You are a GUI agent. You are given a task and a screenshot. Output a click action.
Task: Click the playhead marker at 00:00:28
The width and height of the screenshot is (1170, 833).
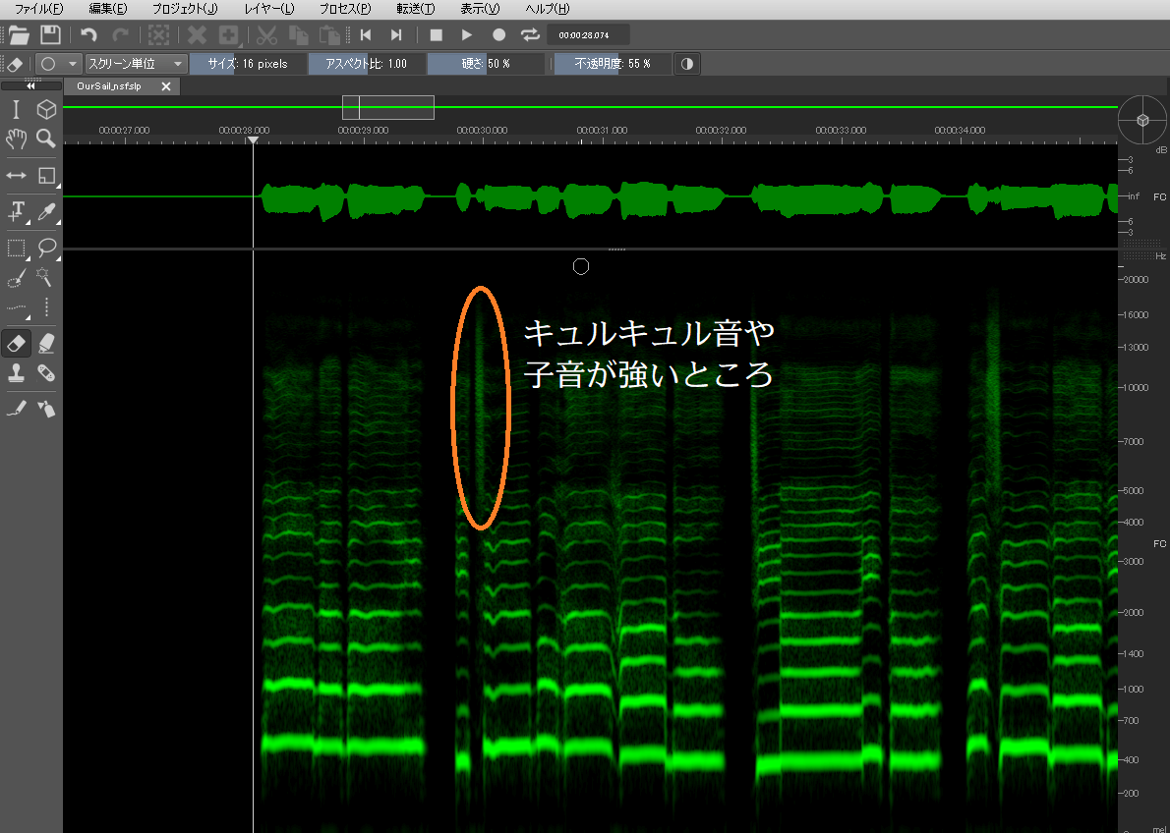point(253,140)
